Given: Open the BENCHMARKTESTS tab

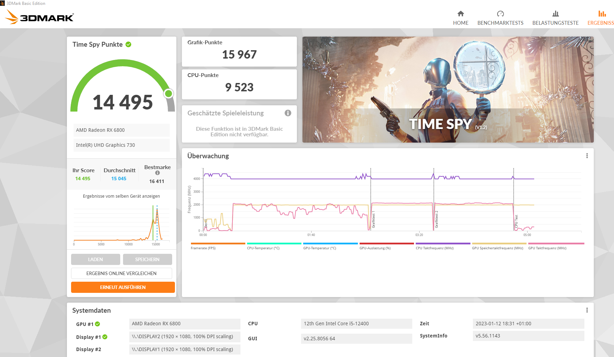Looking at the screenshot, I should pyautogui.click(x=500, y=18).
